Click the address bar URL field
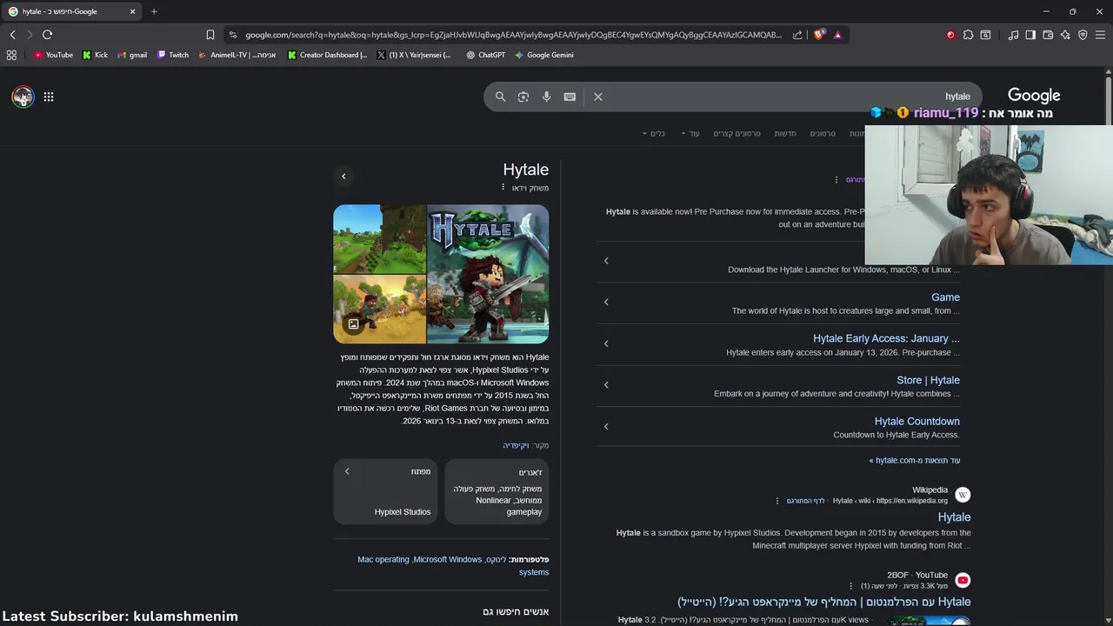Image resolution: width=1113 pixels, height=626 pixels. click(513, 35)
